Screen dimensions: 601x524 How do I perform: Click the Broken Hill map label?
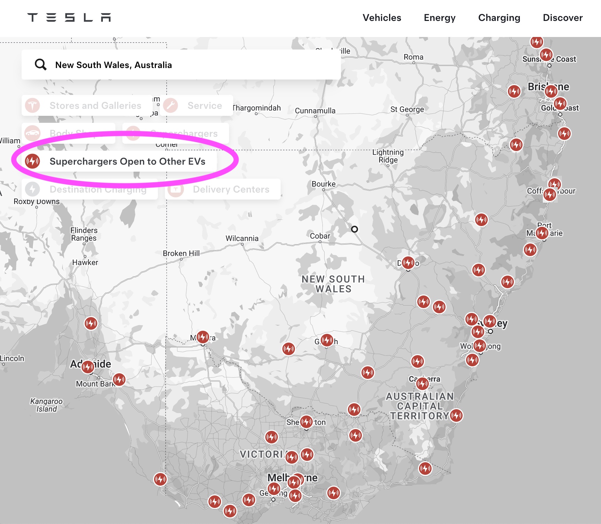pyautogui.click(x=181, y=253)
